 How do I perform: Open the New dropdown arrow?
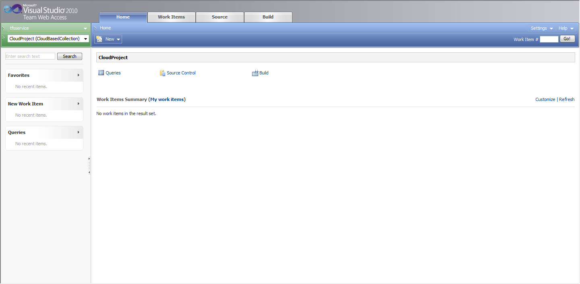point(118,39)
